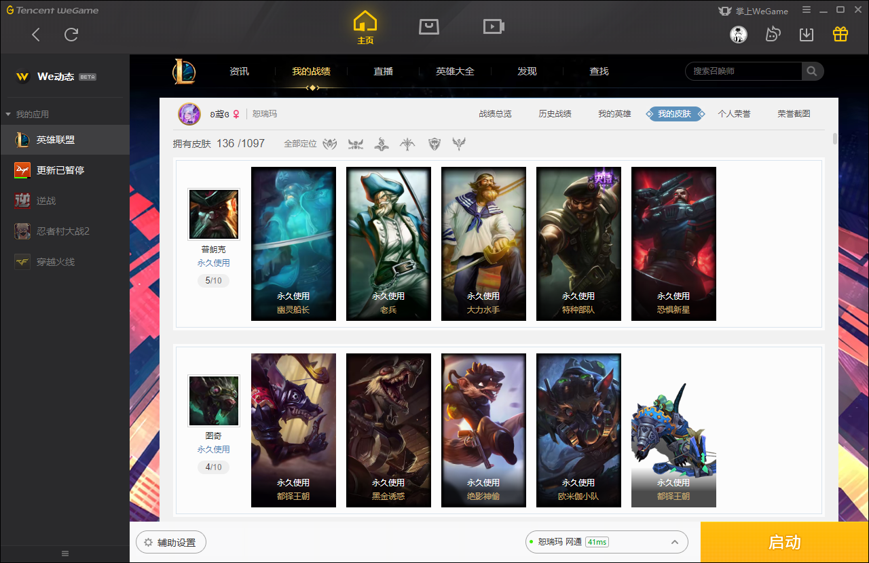Select the 全部定位 filter
The image size is (869, 563).
click(x=300, y=144)
